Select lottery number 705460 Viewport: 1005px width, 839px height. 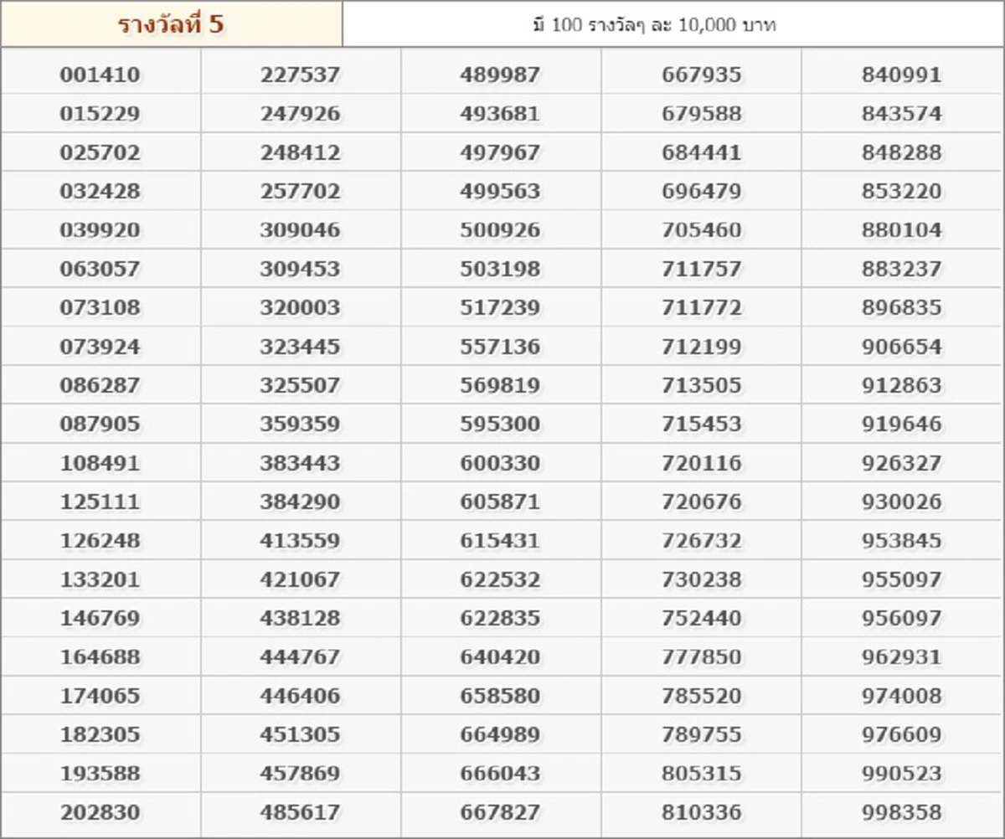click(702, 229)
